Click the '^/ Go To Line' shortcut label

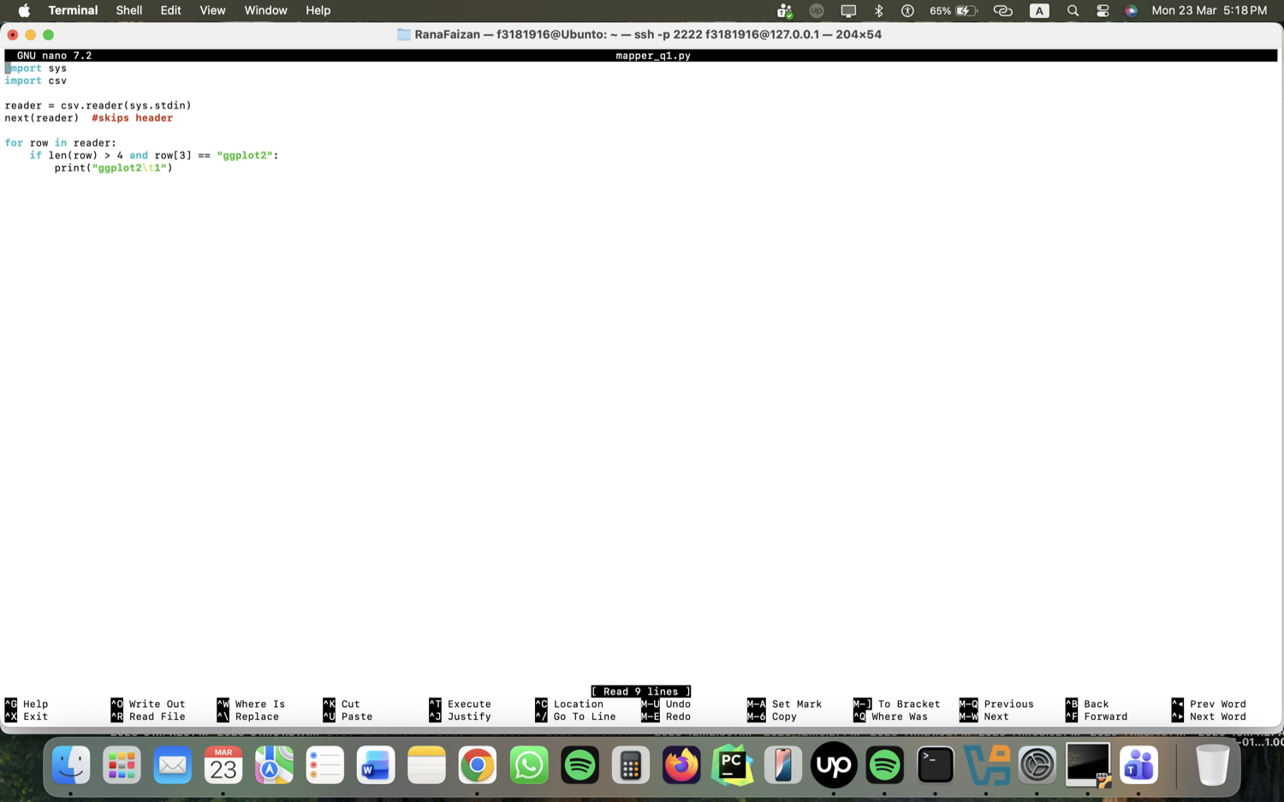click(x=575, y=716)
